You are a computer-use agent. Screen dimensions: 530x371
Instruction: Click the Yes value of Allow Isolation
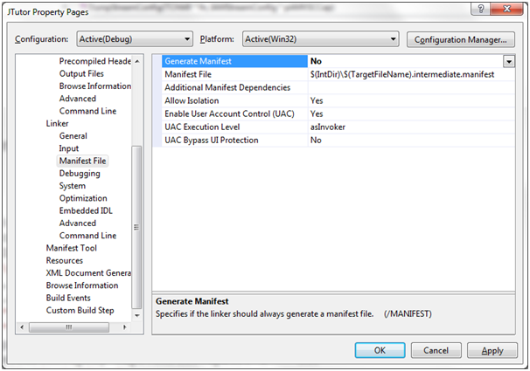coord(317,101)
